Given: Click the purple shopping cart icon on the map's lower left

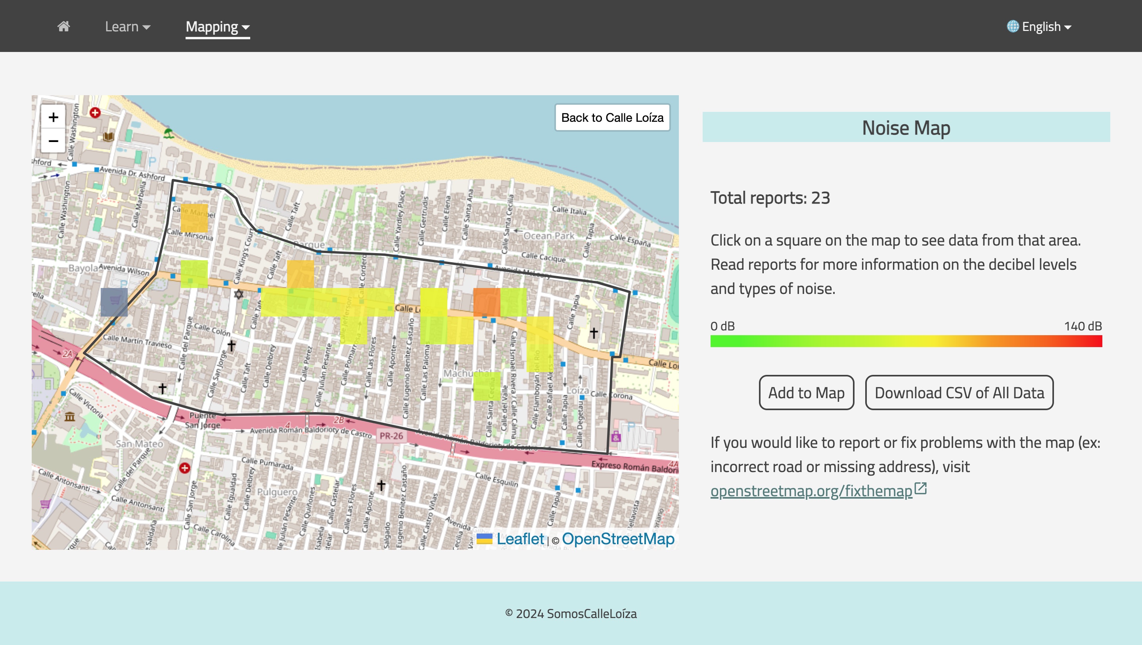Looking at the screenshot, I should click(45, 504).
